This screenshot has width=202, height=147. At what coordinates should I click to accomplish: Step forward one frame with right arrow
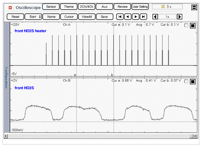tap(136, 17)
